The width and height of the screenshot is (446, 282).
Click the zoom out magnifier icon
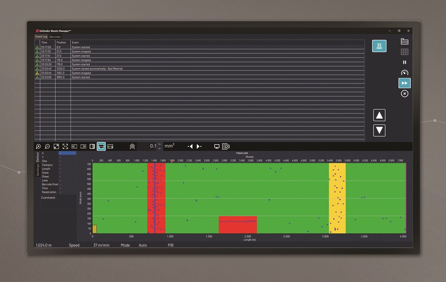tap(47, 146)
